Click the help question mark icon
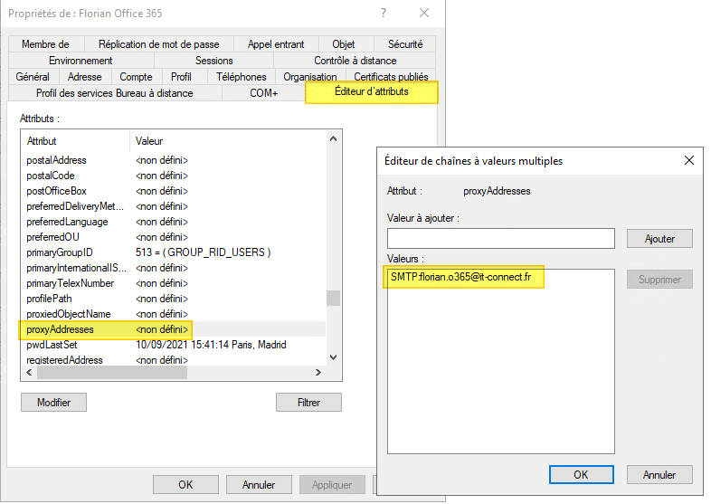 (384, 13)
